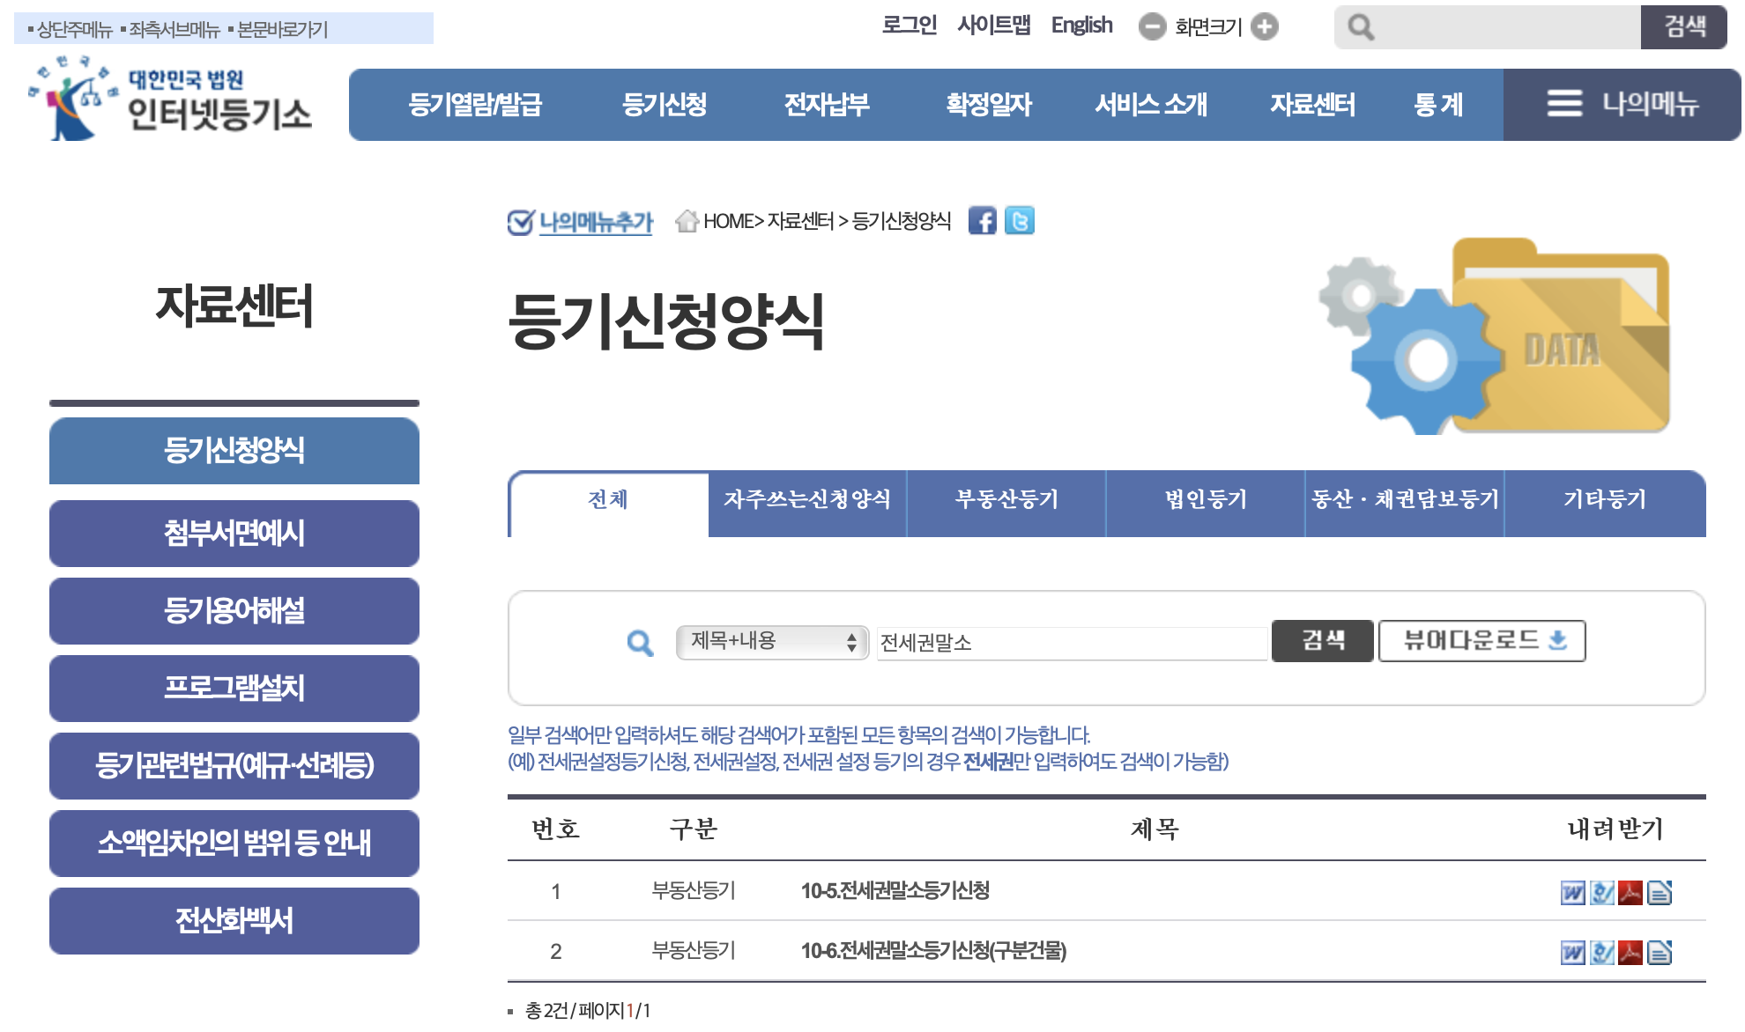Increase screen size with plus icon
Viewport: 1745px width, 1032px height.
click(x=1265, y=26)
